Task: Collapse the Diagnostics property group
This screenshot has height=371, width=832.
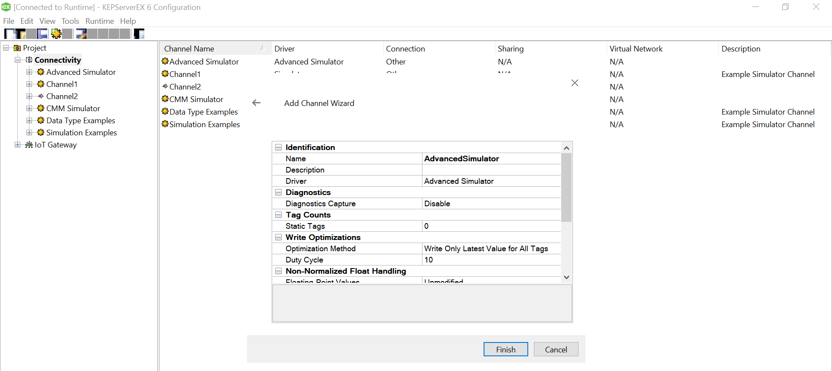Action: point(279,192)
